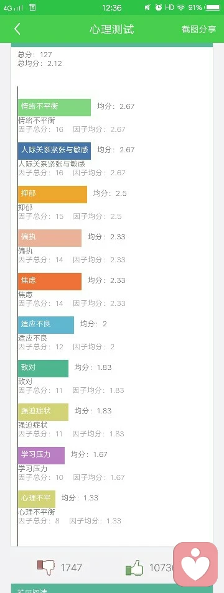The height and width of the screenshot is (593, 224).
Task: Tap the back arrow icon
Action: tap(17, 29)
